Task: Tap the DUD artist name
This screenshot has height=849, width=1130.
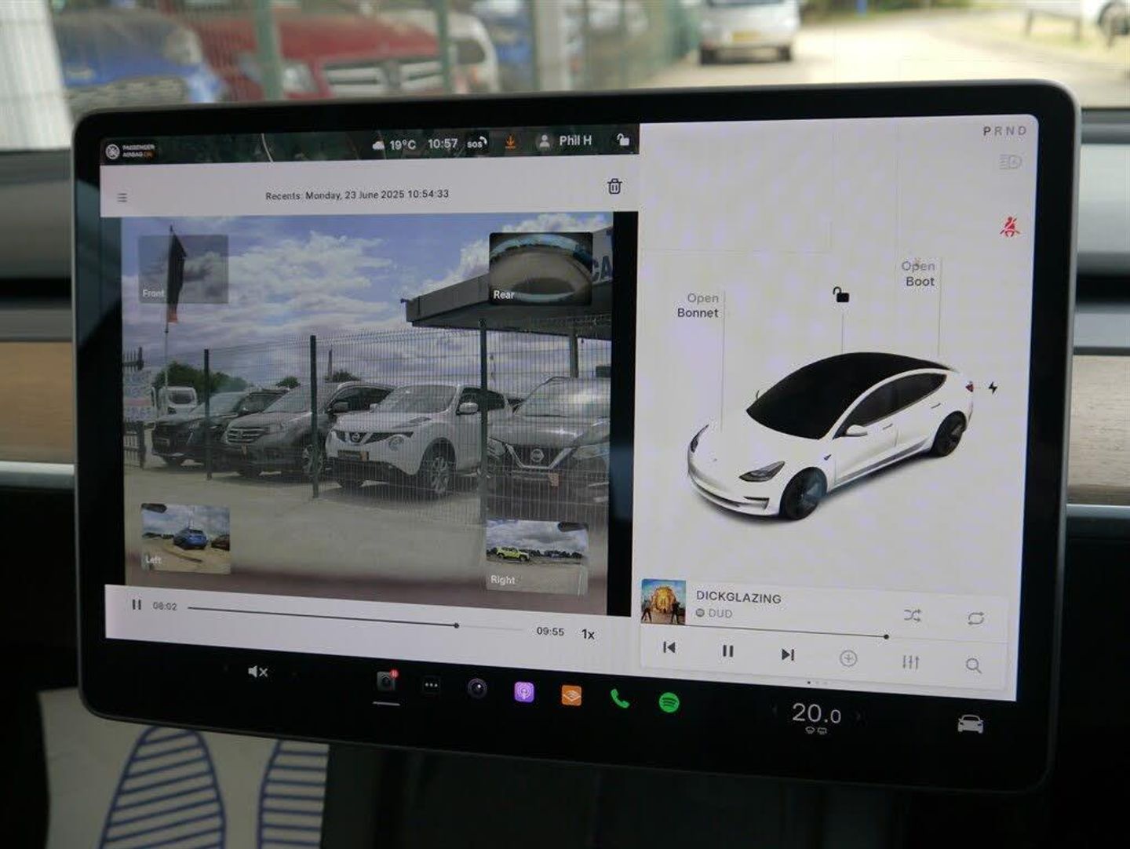Action: click(x=720, y=614)
